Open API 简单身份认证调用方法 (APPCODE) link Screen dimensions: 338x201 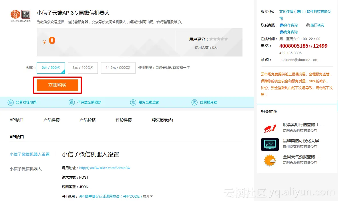click(x=110, y=196)
